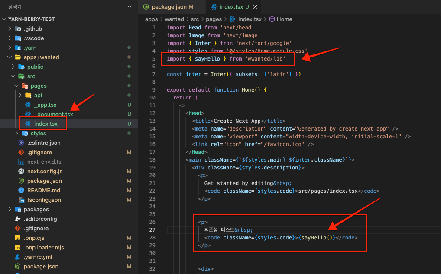Click the React icon beside _app.tsx
The image size is (441, 274).
tap(28, 105)
